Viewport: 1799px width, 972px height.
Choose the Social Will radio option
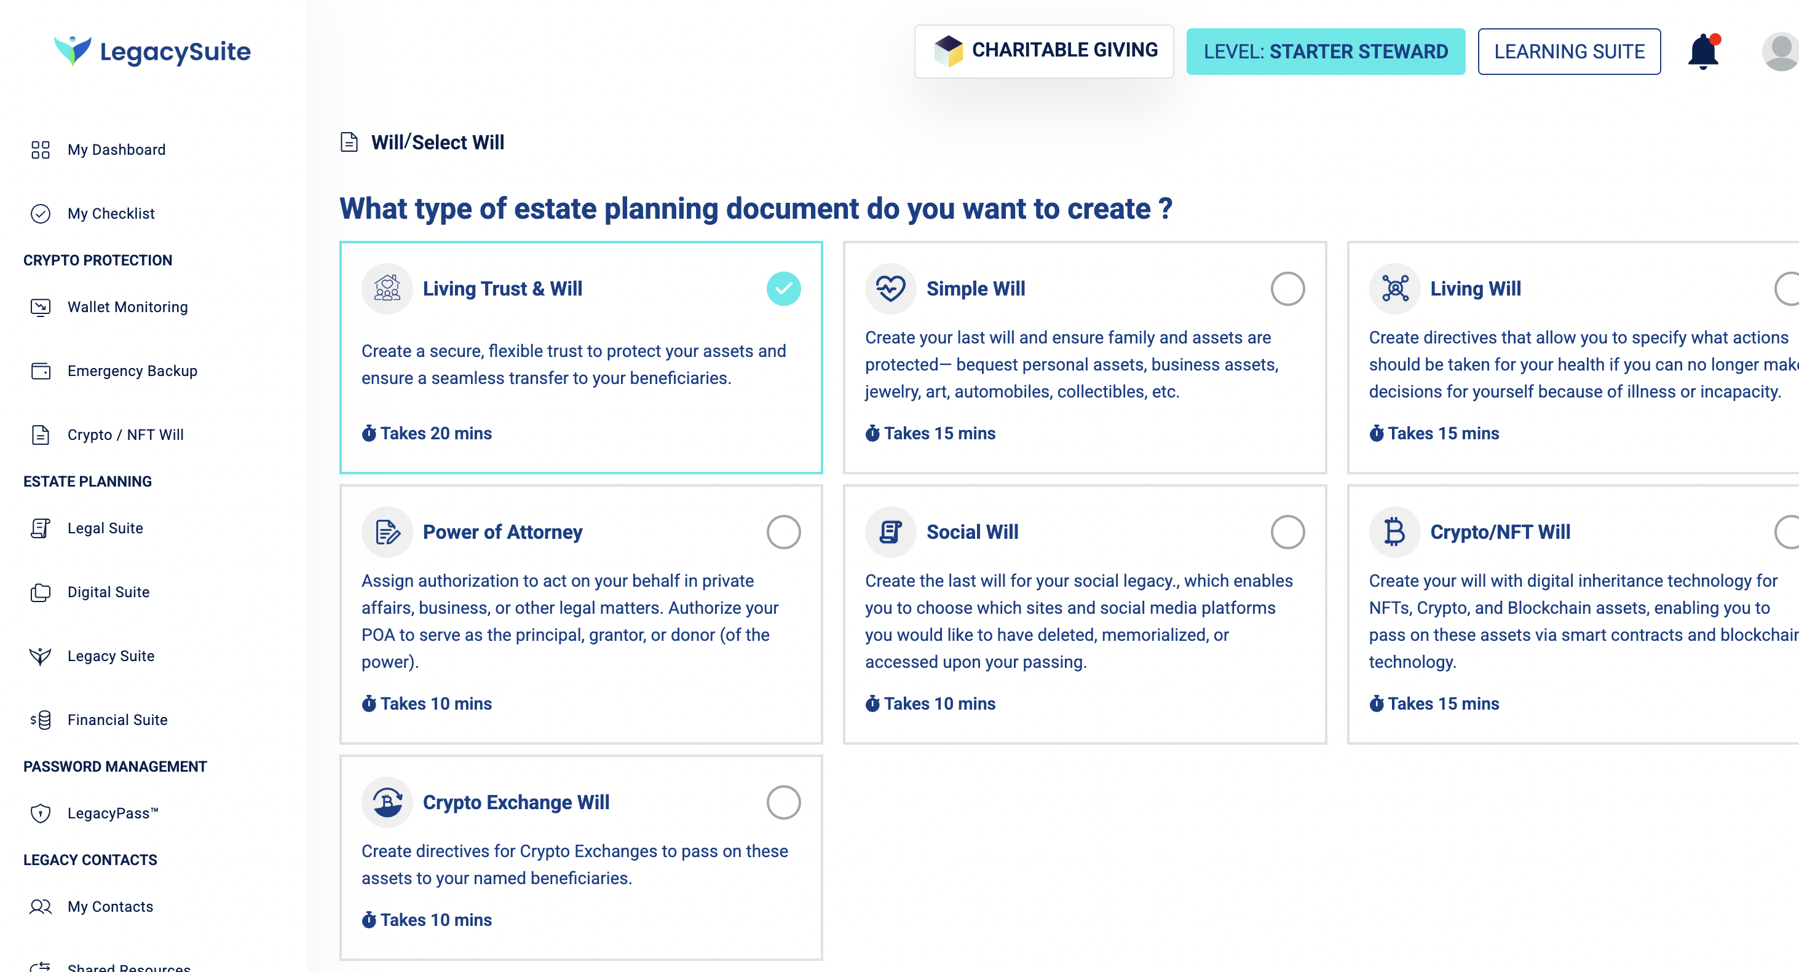[x=1287, y=531]
